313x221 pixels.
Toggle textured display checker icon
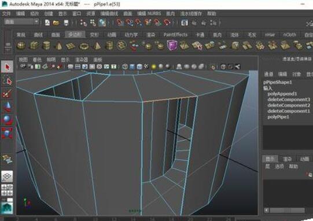[x=146, y=67]
